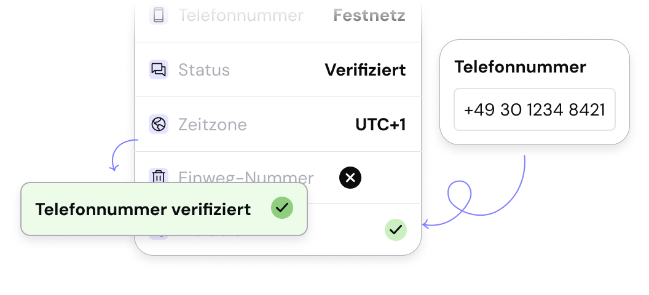Focus the phone number input field
The width and height of the screenshot is (649, 295).
pyautogui.click(x=534, y=111)
